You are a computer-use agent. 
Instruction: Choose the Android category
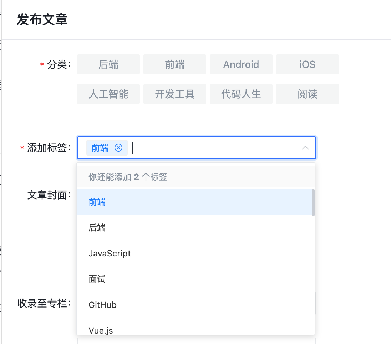pos(241,64)
